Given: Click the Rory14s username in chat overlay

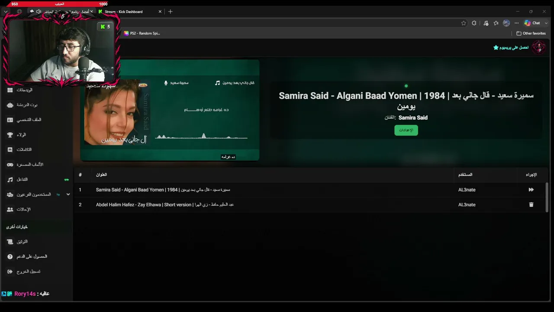Looking at the screenshot, I should 25,294.
